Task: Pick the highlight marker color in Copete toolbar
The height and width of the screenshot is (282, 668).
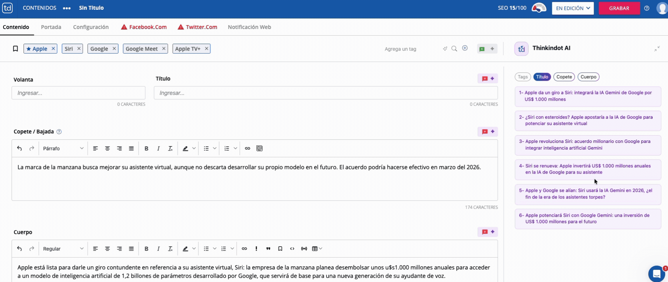Action: pos(185,149)
